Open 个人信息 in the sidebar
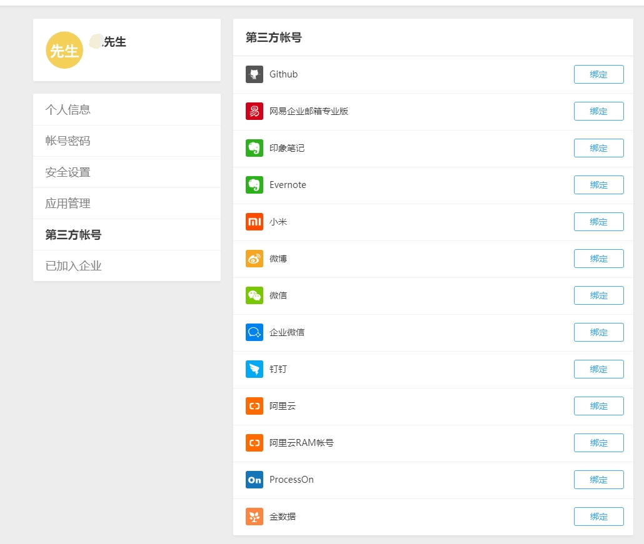This screenshot has width=644, height=544. [x=68, y=109]
